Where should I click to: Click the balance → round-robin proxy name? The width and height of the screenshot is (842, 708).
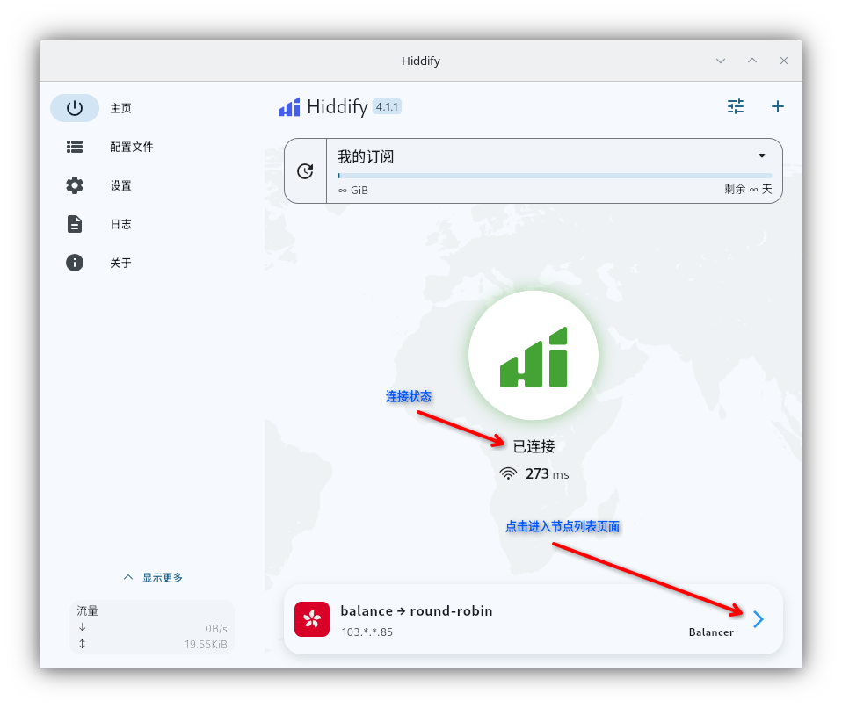[x=416, y=610]
